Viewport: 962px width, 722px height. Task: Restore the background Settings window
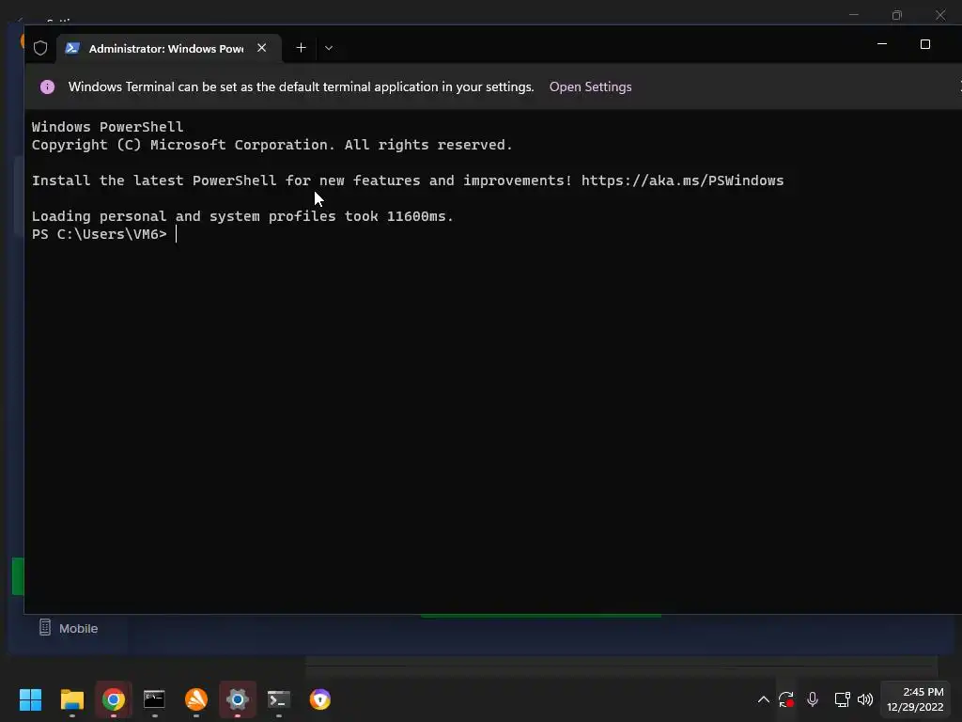pos(897,15)
